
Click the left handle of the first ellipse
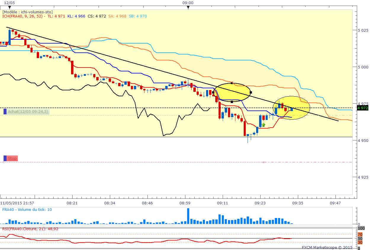(x=213, y=92)
